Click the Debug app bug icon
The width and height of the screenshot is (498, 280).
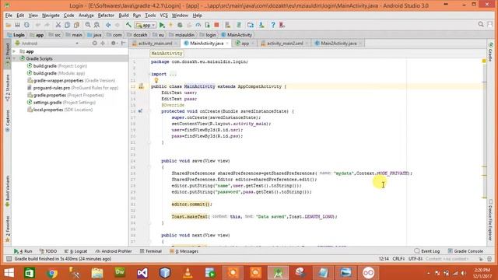[180, 25]
